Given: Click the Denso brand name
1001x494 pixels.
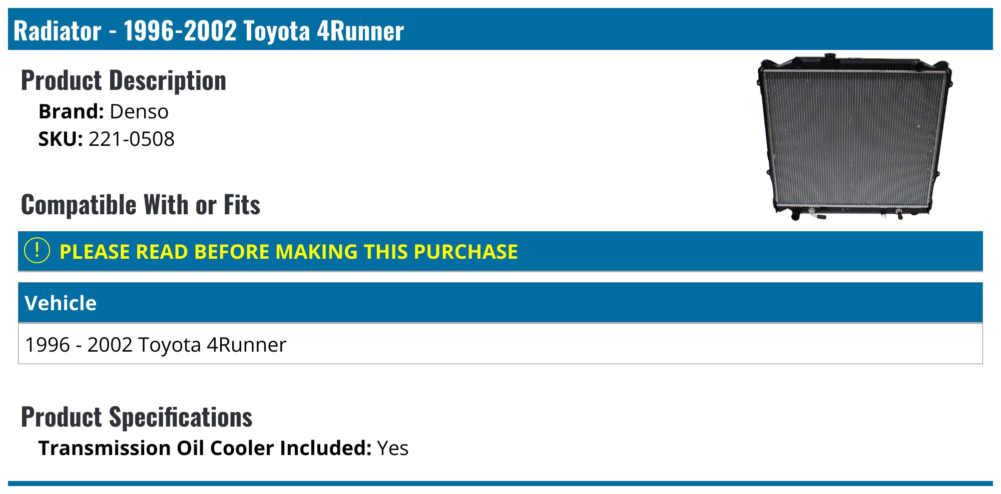Looking at the screenshot, I should point(139,111).
